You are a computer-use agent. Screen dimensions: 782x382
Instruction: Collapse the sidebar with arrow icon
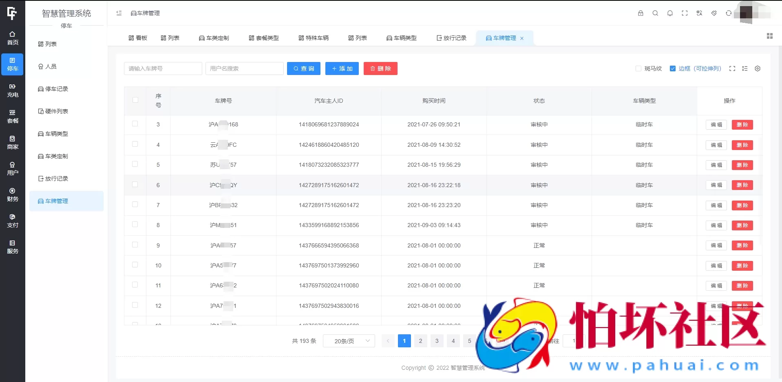(x=119, y=13)
